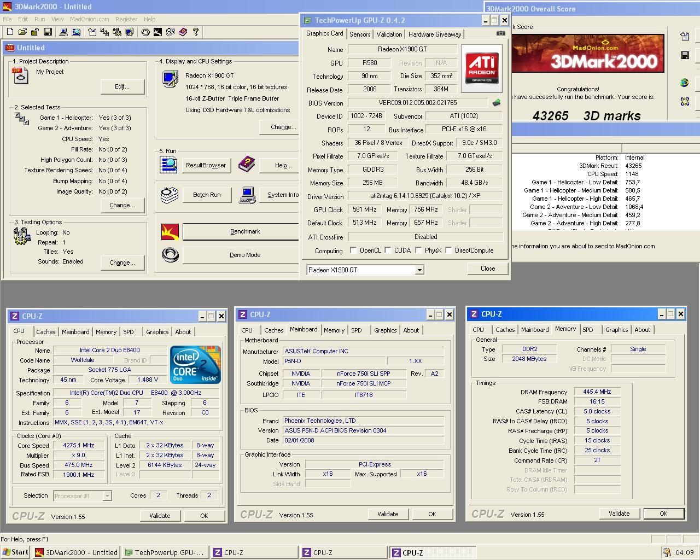
Task: Click the Batch Run stack toolbar icon
Action: pyautogui.click(x=170, y=32)
